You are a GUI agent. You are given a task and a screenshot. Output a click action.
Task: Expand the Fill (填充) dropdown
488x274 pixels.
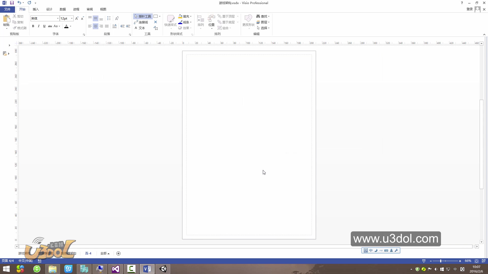[x=191, y=16]
